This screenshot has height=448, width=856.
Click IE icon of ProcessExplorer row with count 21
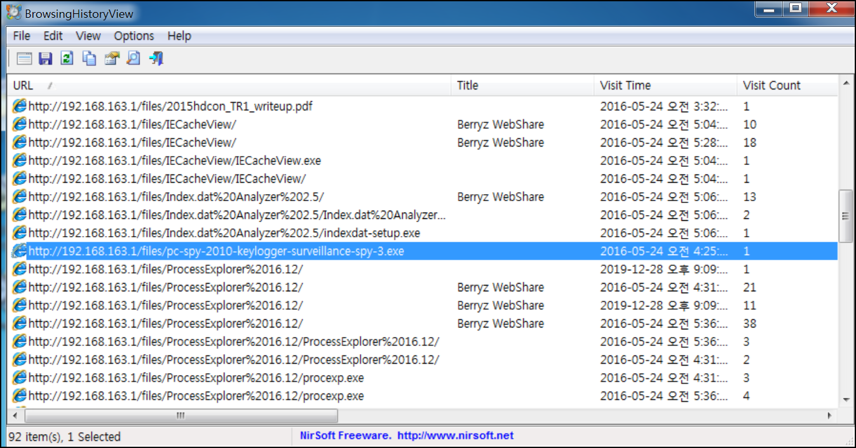pyautogui.click(x=20, y=287)
